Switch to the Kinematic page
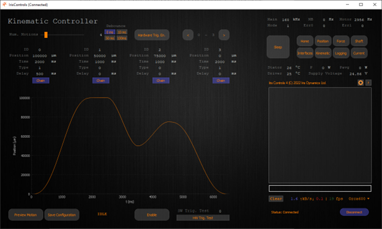The height and width of the screenshot is (229, 382). point(323,53)
